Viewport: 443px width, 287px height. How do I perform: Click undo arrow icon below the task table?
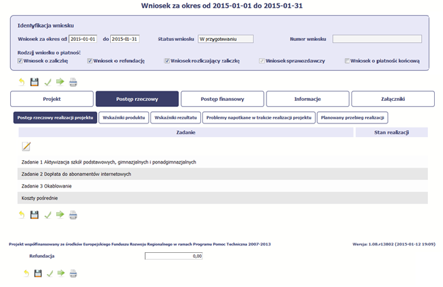click(x=22, y=215)
